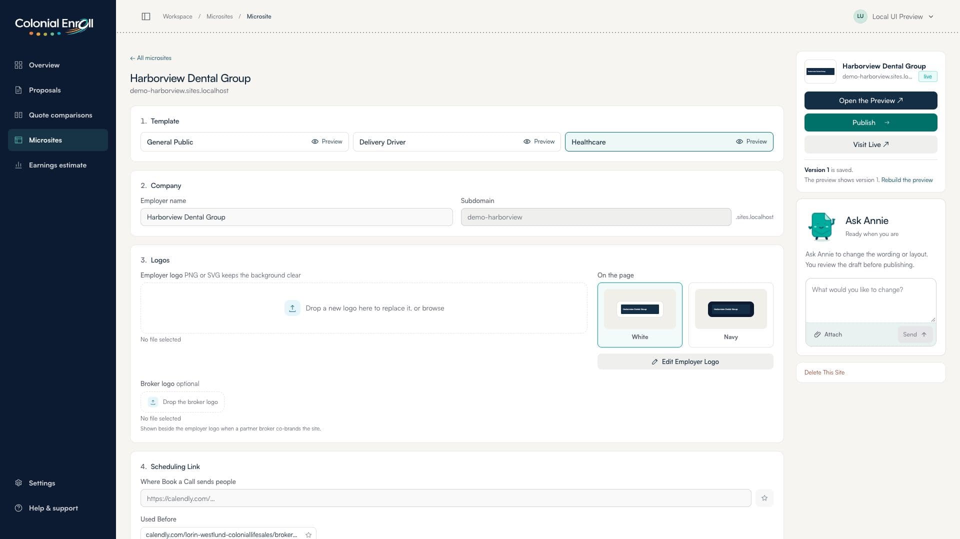Viewport: 960px width, 539px height.
Task: Click the Publish button
Action: [870, 122]
